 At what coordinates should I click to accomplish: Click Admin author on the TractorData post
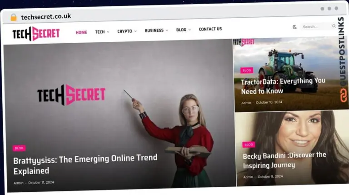click(246, 103)
